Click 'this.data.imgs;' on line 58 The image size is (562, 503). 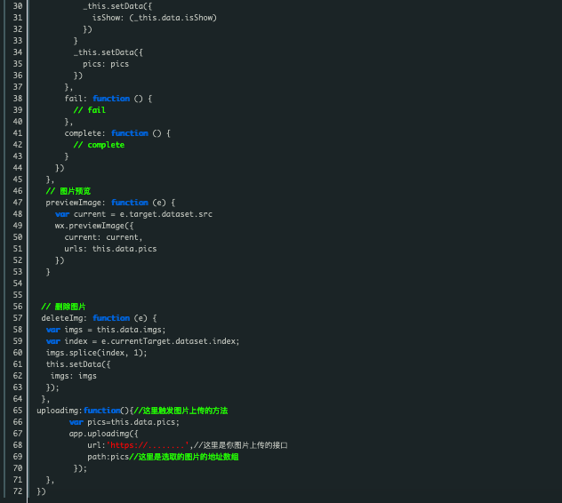click(132, 330)
